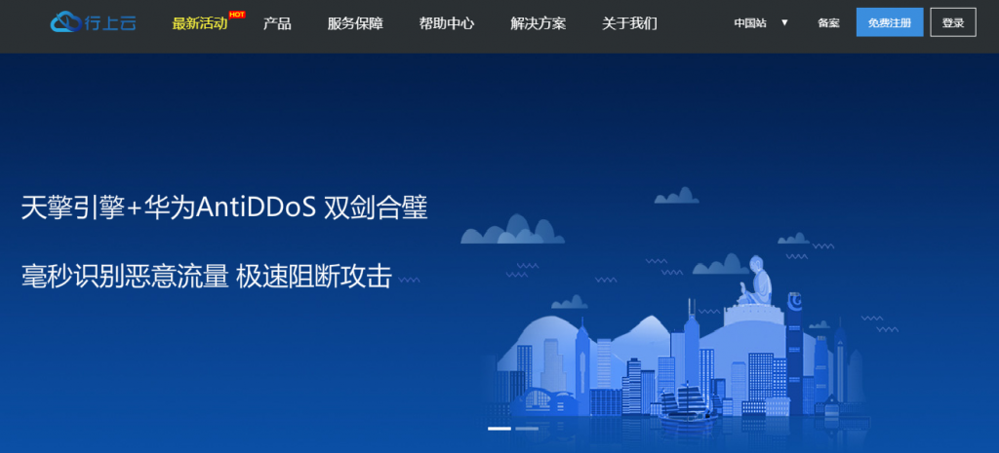Open the 产品 menu
999x453 pixels.
277,24
